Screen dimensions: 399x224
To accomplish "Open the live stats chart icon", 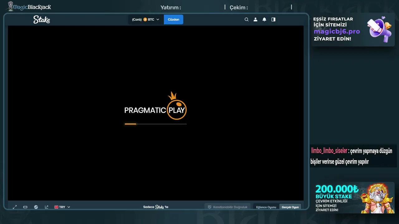I will coord(36,207).
